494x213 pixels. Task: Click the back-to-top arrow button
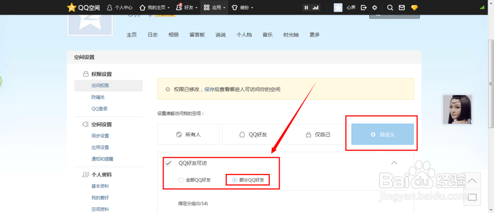(472, 181)
